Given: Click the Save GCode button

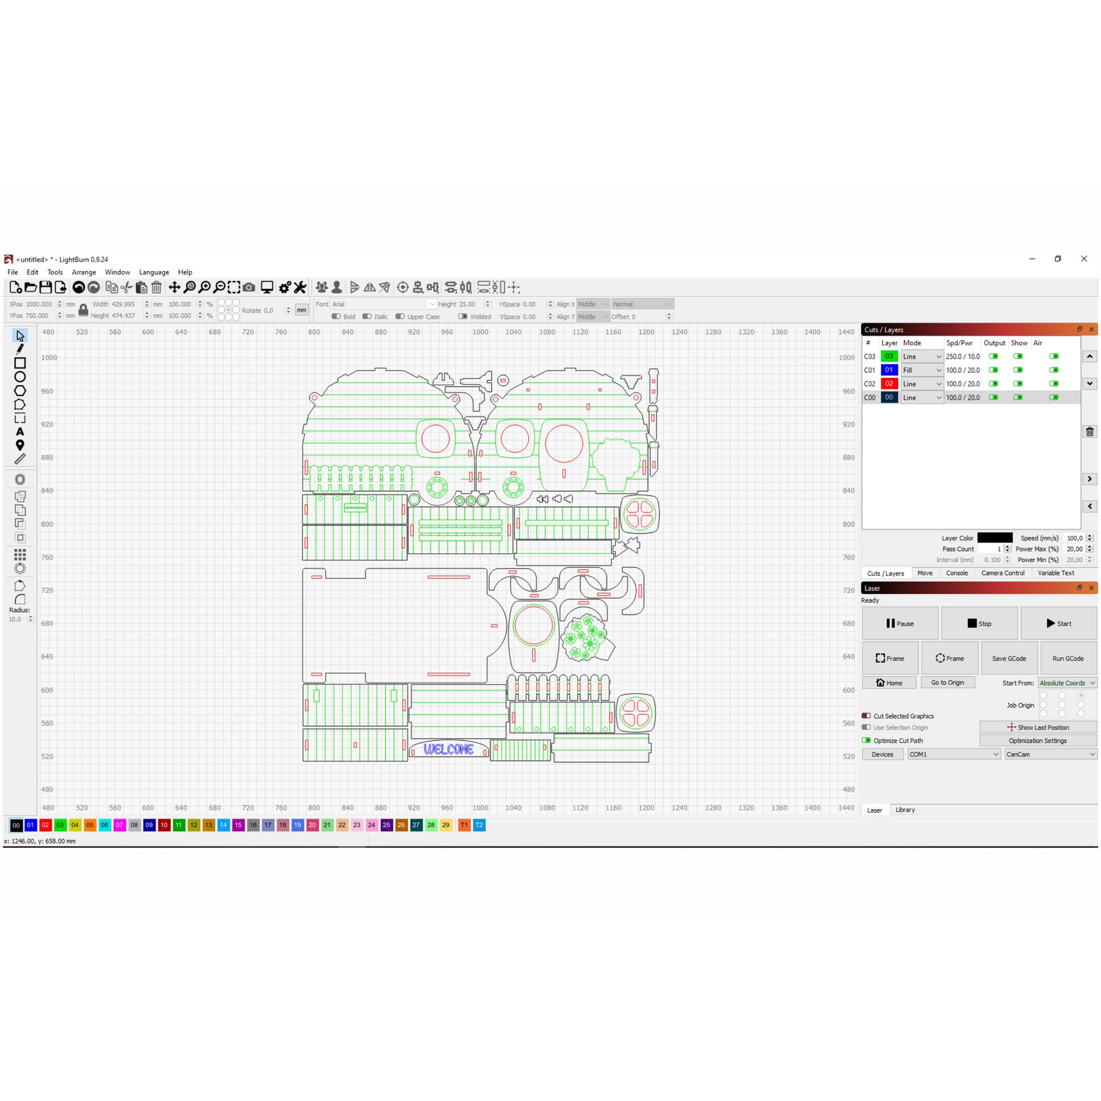Looking at the screenshot, I should [1009, 658].
